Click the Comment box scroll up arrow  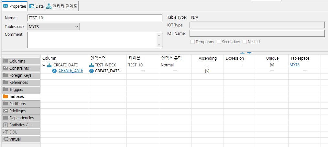159,36
